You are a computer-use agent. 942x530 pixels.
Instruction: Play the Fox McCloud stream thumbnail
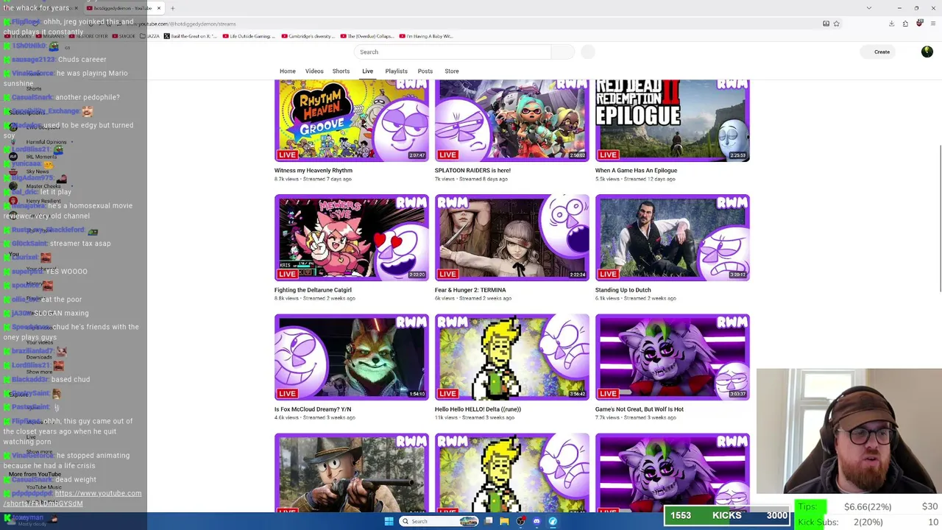coord(352,357)
